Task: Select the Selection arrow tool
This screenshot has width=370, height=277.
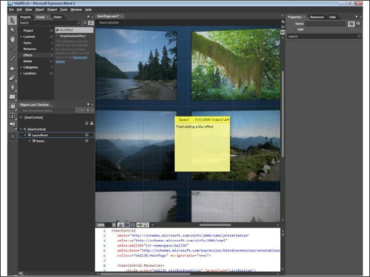Action: coord(12,21)
